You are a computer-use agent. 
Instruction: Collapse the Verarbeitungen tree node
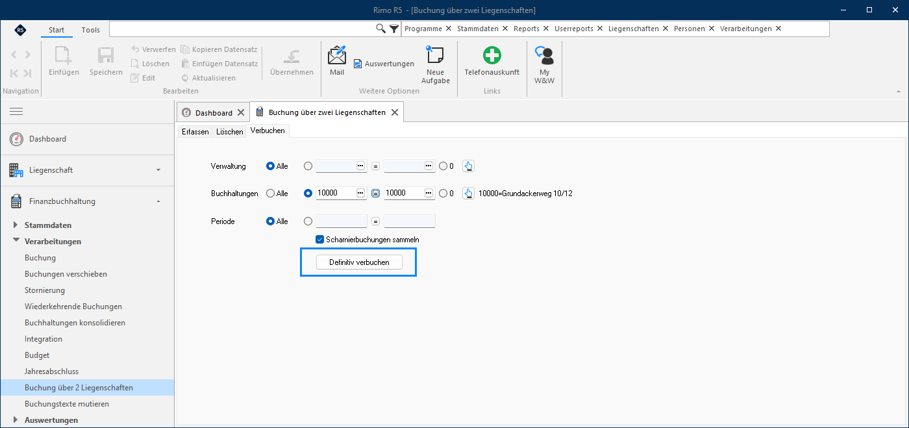point(16,241)
